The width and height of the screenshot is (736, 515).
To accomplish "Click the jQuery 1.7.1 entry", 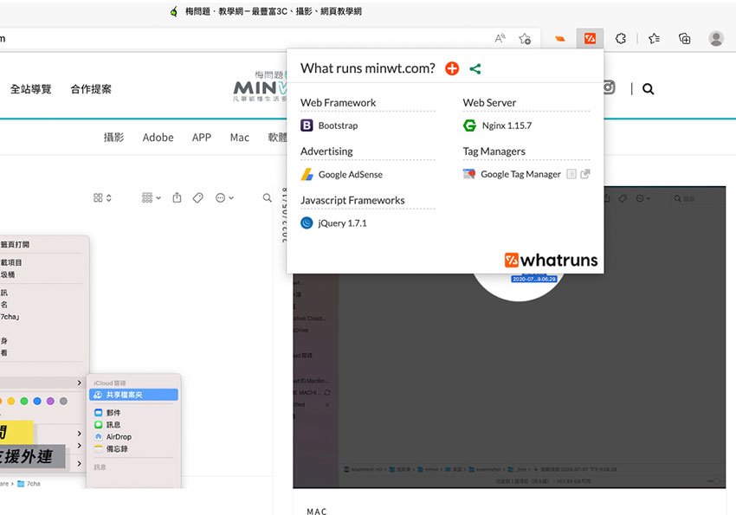I will point(342,223).
